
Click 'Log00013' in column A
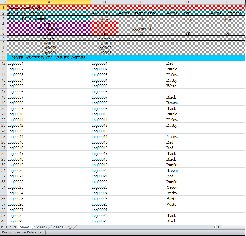click(x=49, y=131)
